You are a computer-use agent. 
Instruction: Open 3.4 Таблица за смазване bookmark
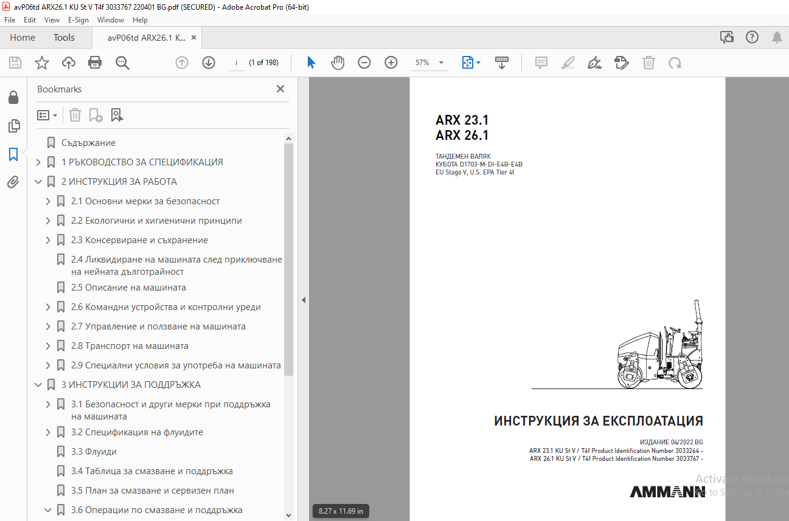pyautogui.click(x=151, y=471)
